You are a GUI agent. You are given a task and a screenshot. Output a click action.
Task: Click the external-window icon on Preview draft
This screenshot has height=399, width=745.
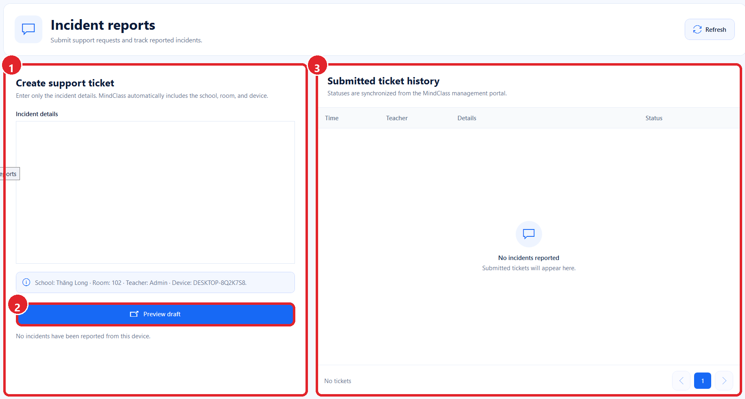point(134,314)
